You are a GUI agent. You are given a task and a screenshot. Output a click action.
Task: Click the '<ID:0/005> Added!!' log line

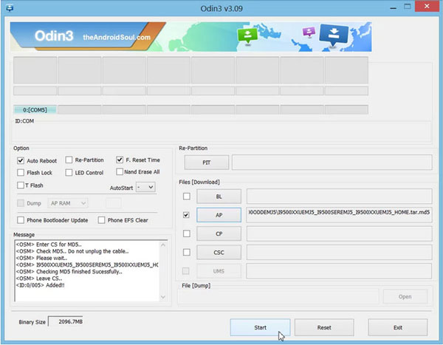pyautogui.click(x=40, y=285)
